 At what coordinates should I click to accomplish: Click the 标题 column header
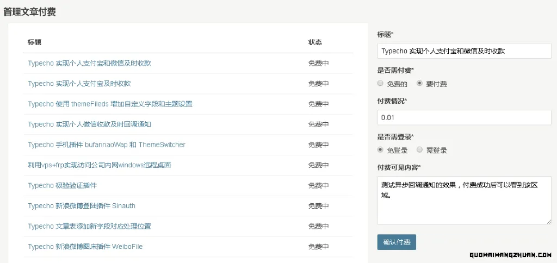[34, 42]
